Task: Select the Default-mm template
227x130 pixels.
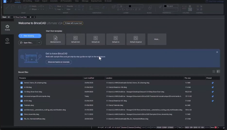Action: pyautogui.click(x=75, y=39)
